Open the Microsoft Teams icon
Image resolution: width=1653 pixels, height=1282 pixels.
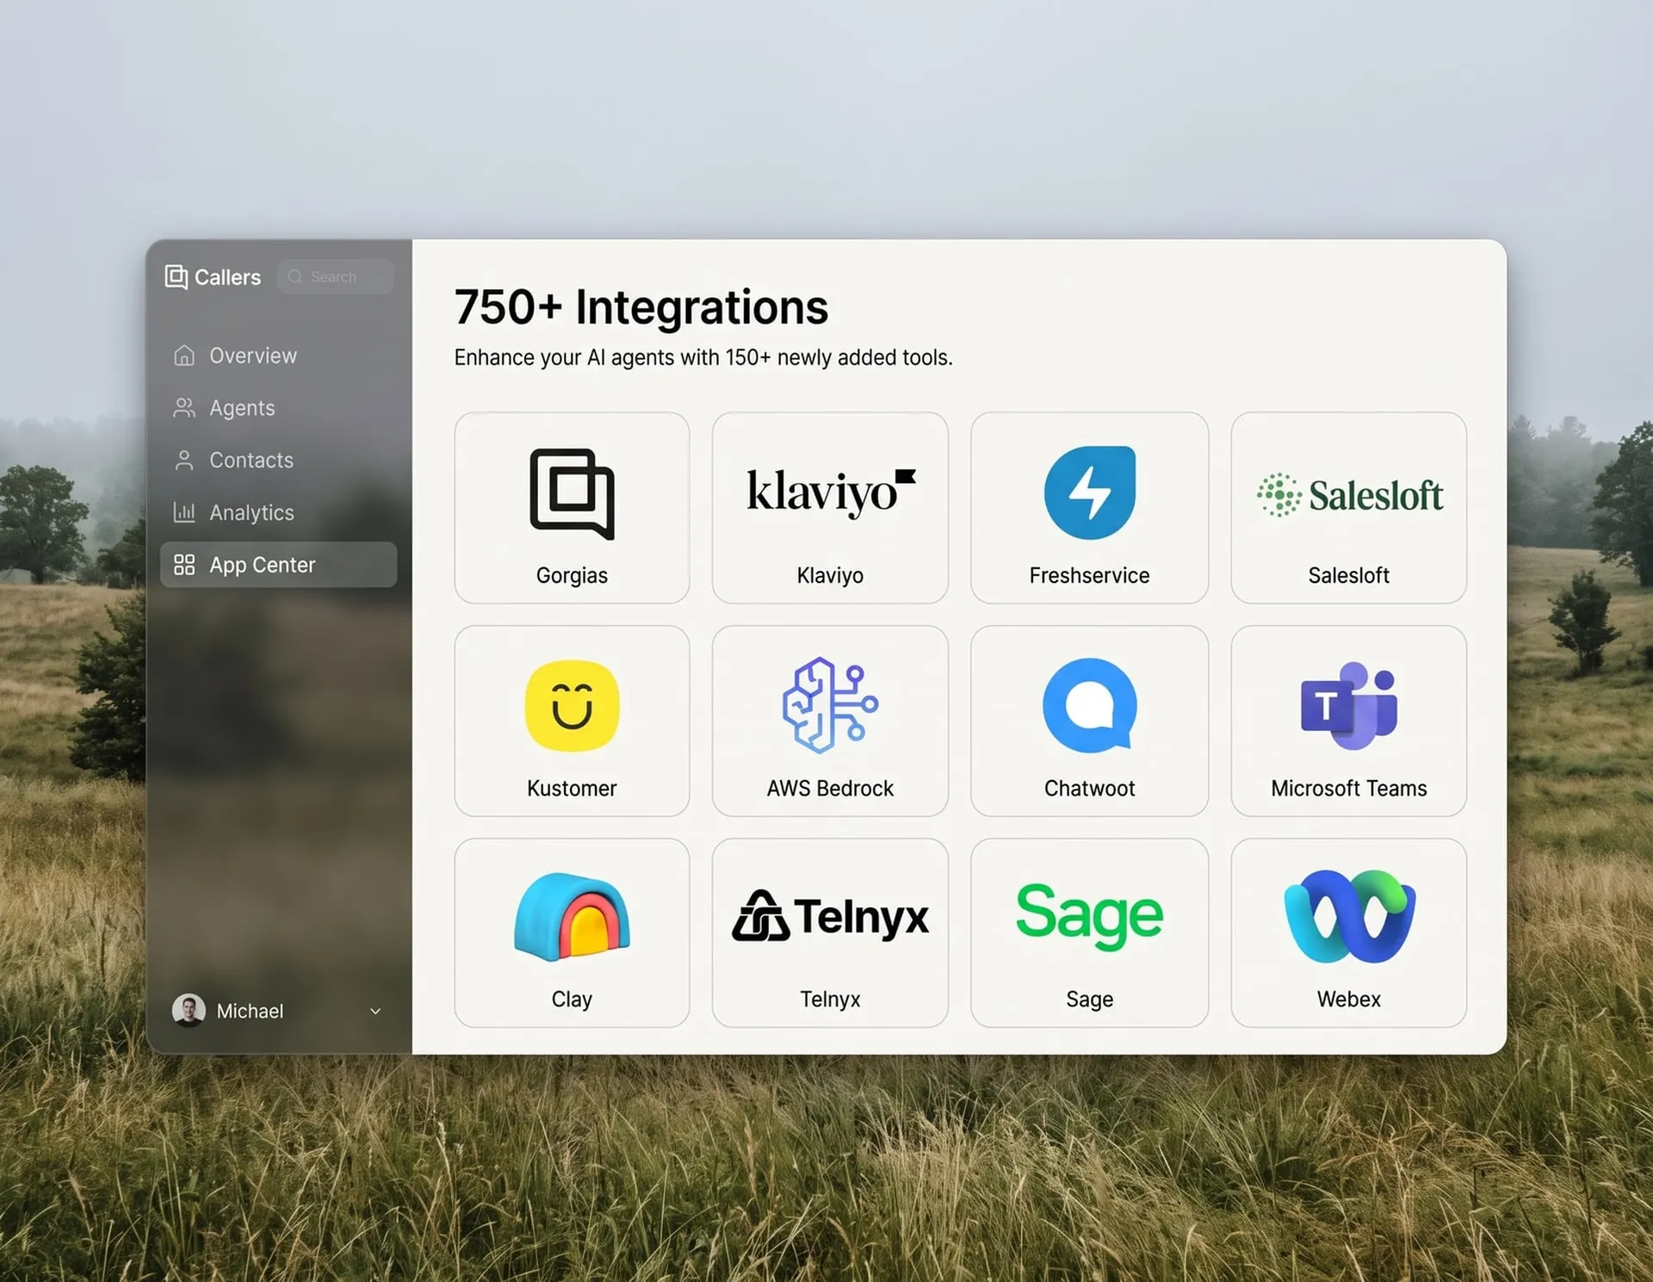click(1349, 706)
